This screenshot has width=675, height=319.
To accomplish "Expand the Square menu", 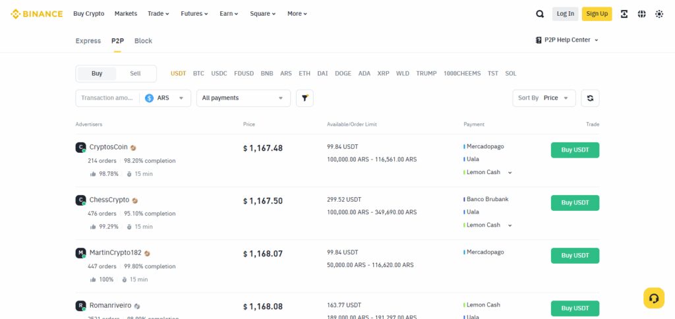I will point(263,14).
